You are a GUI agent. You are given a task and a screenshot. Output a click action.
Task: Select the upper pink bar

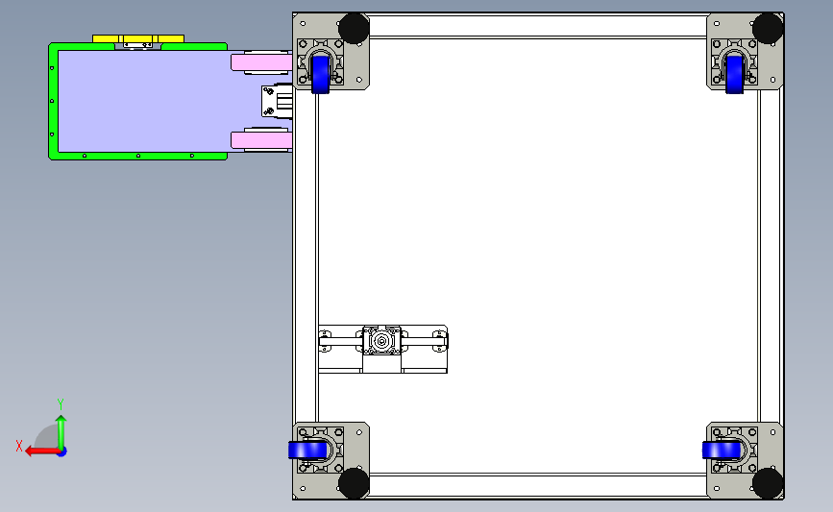[x=261, y=62]
